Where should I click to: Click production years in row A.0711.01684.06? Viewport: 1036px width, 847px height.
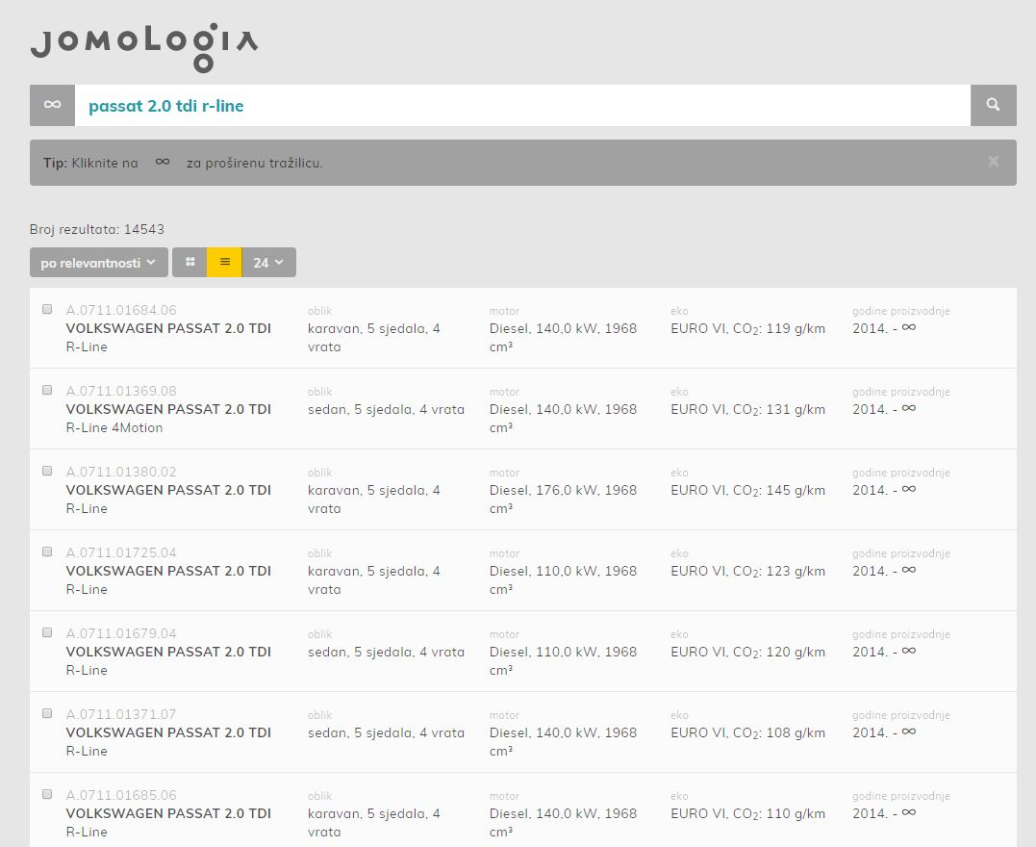point(884,328)
